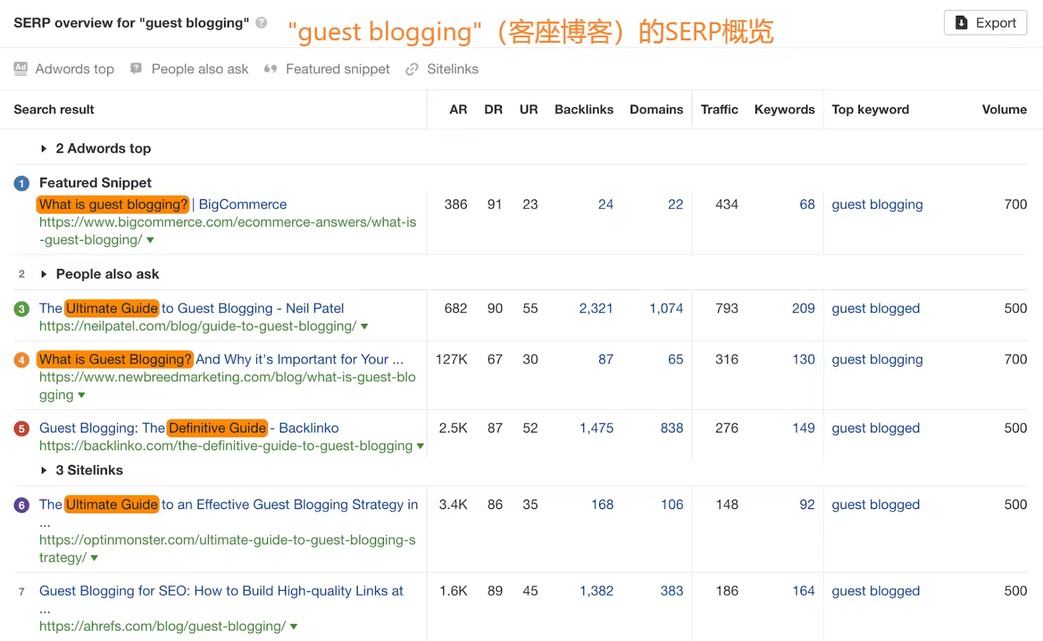1043x641 pixels.
Task: Open Backlinko Definitive Guide result title
Action: (189, 428)
